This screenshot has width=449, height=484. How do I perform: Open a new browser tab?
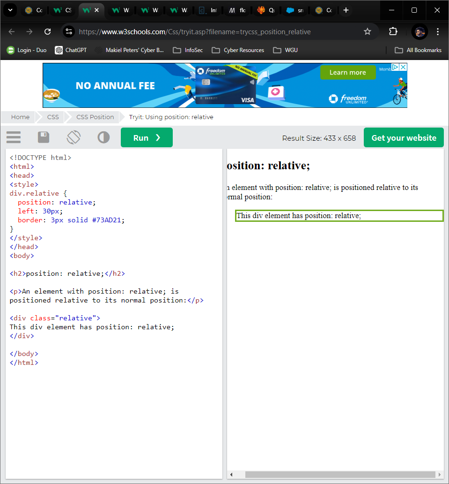346,10
